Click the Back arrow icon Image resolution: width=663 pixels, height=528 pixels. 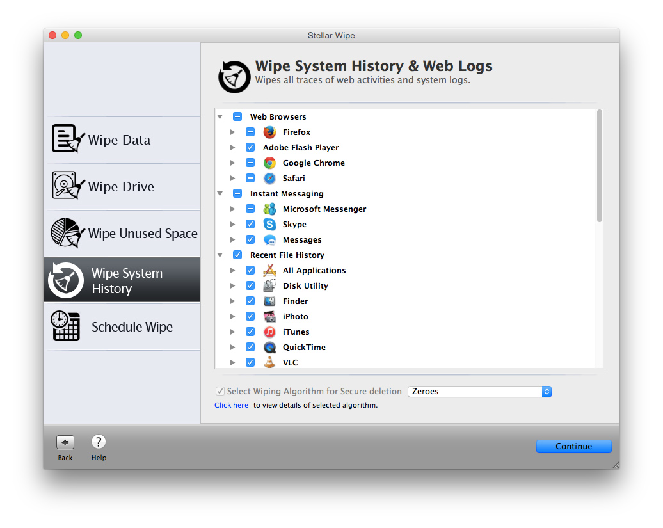(65, 442)
